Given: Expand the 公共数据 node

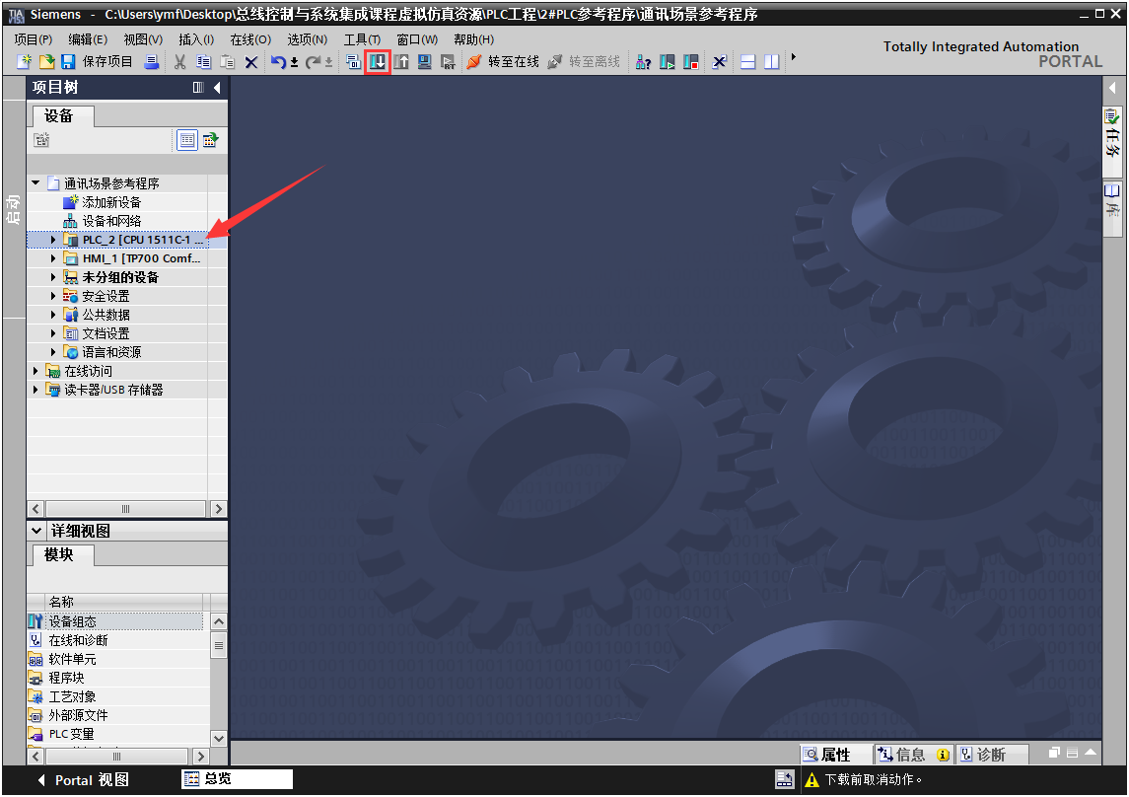Looking at the screenshot, I should click(x=53, y=314).
